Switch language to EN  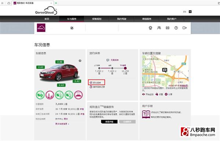[185, 12]
